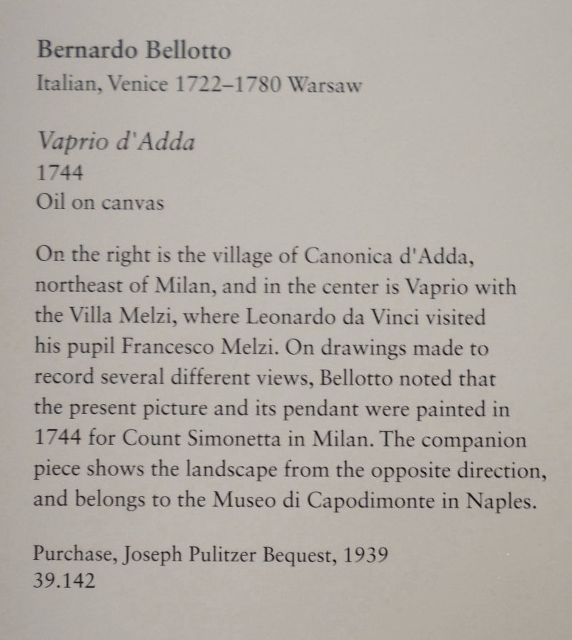Click the words Villa Melzi

coord(120,315)
